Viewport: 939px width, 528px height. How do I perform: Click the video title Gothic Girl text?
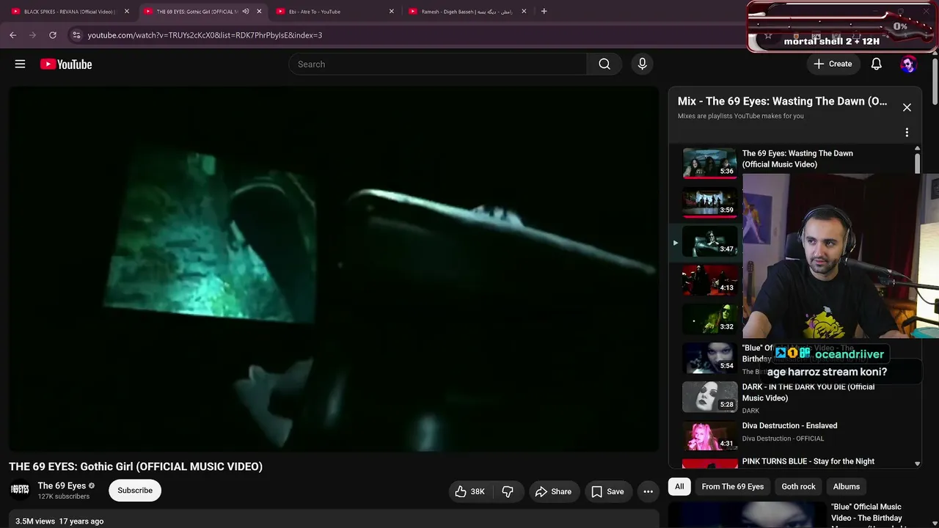136,466
